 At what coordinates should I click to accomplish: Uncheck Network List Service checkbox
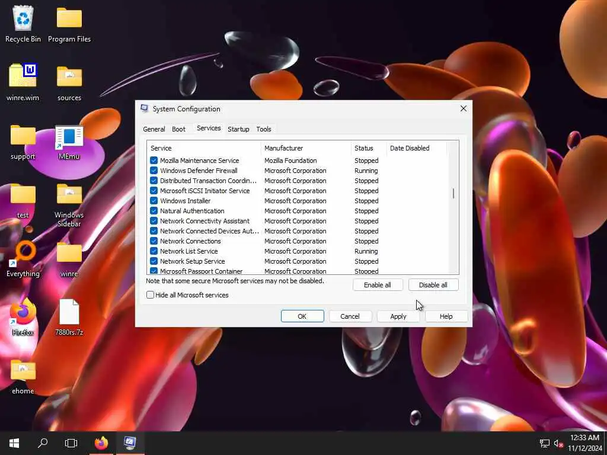coord(154,251)
